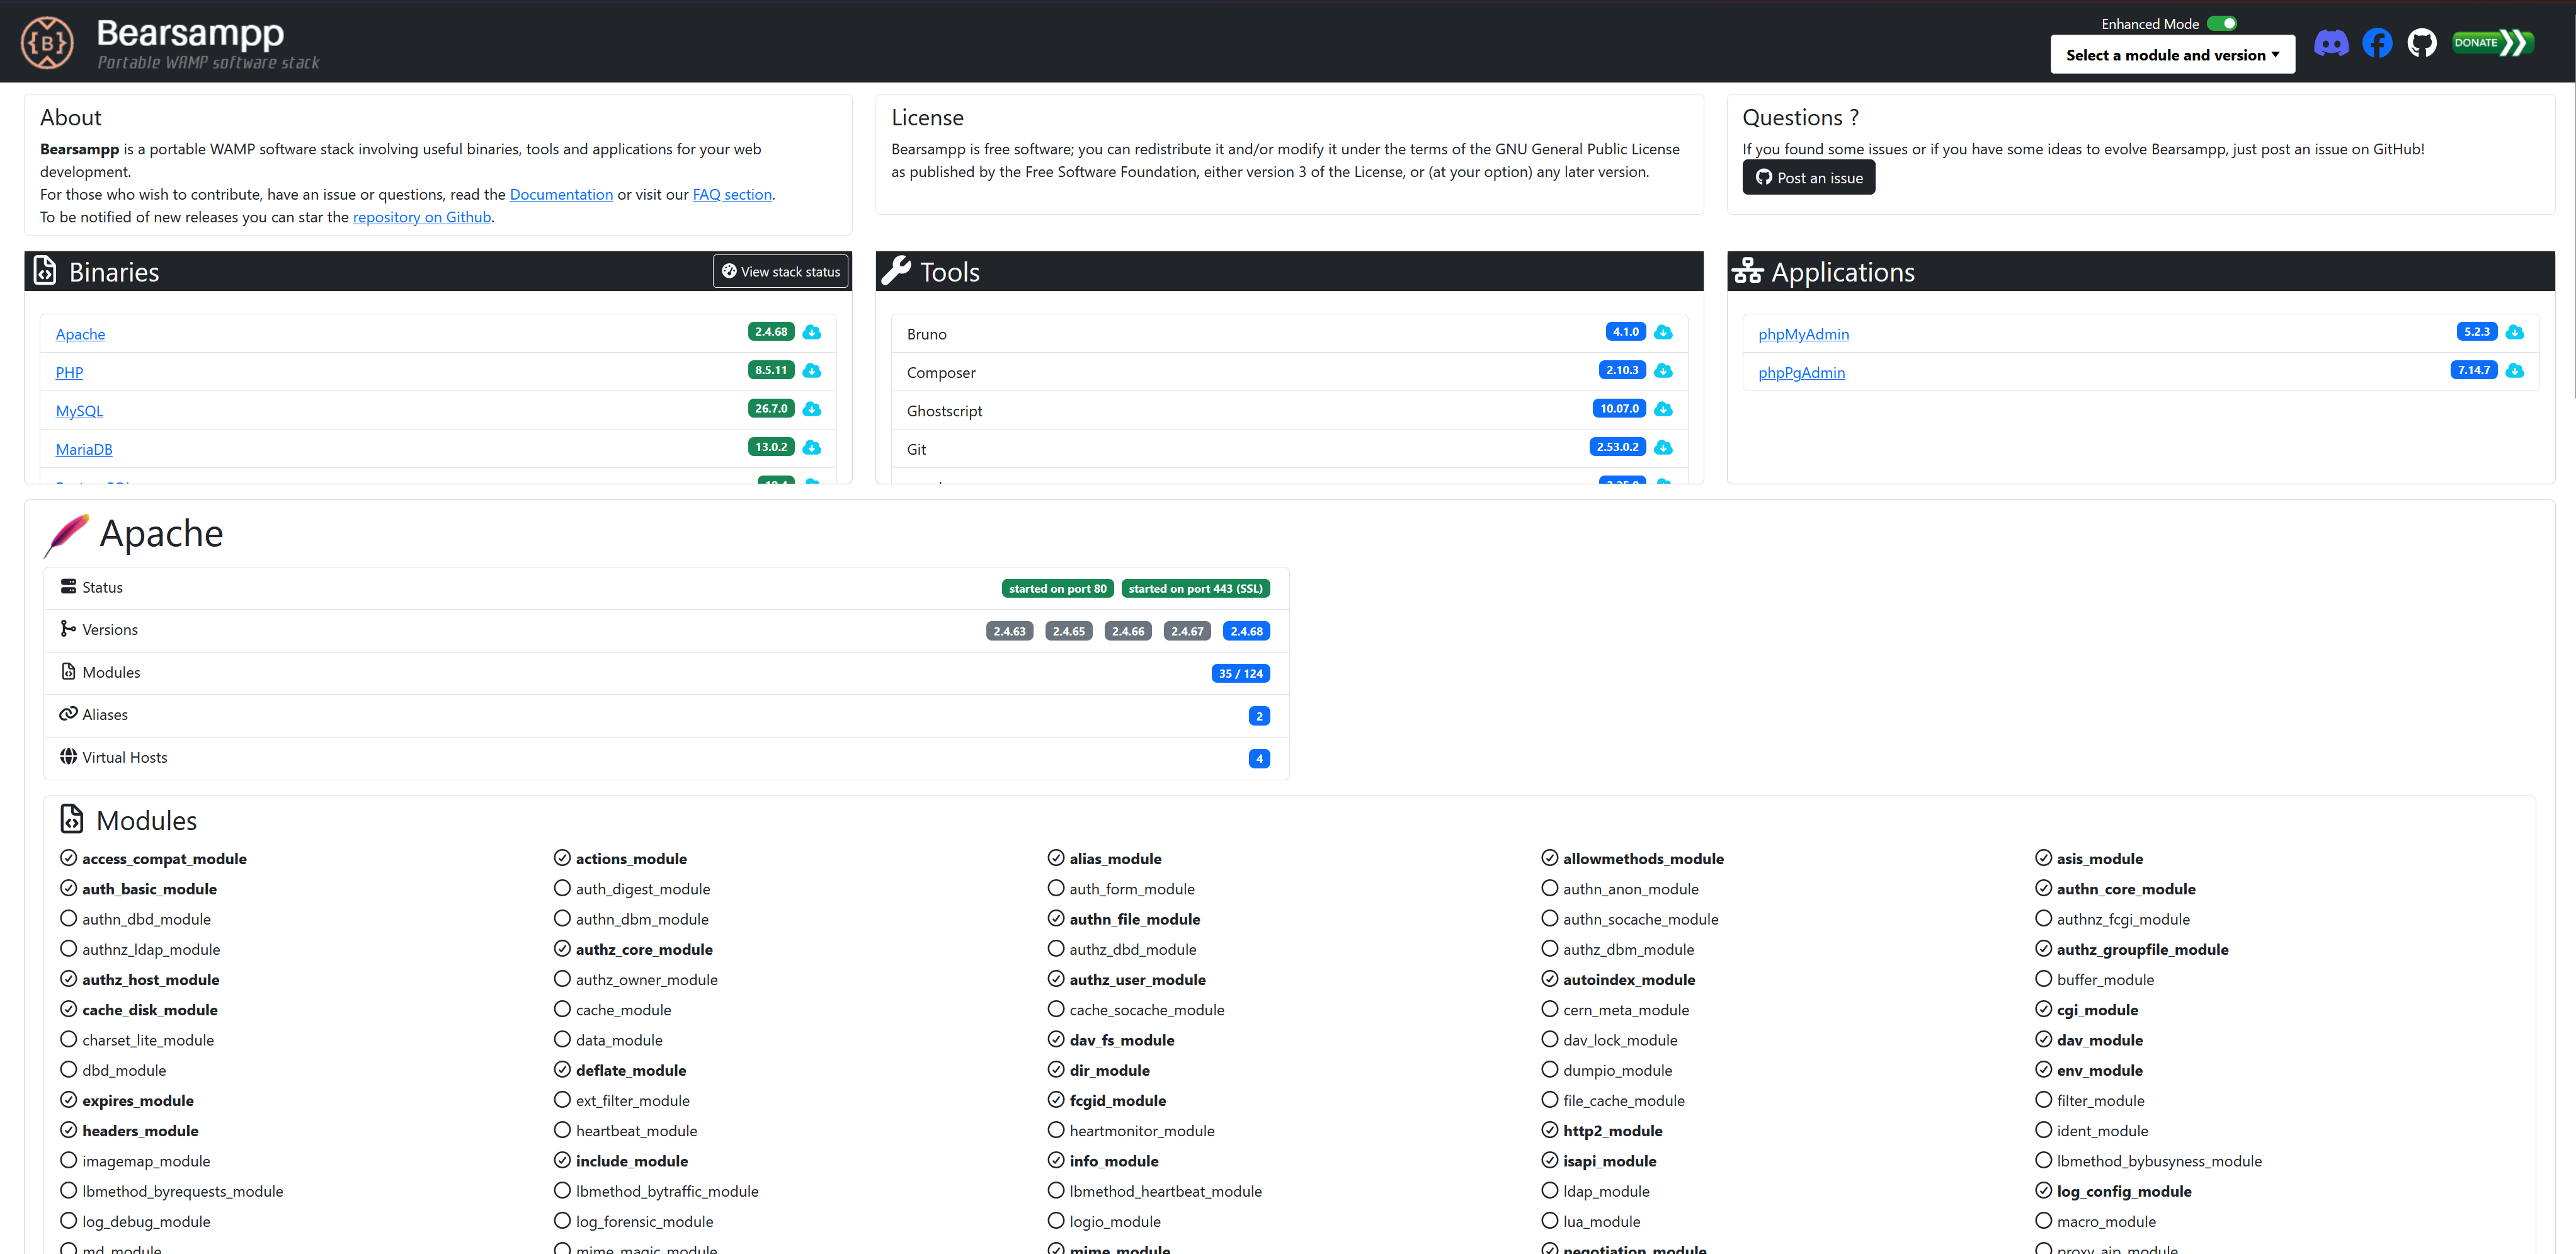2576x1254 pixels.
Task: Click the Aliases count badge 2
Action: 1259,716
